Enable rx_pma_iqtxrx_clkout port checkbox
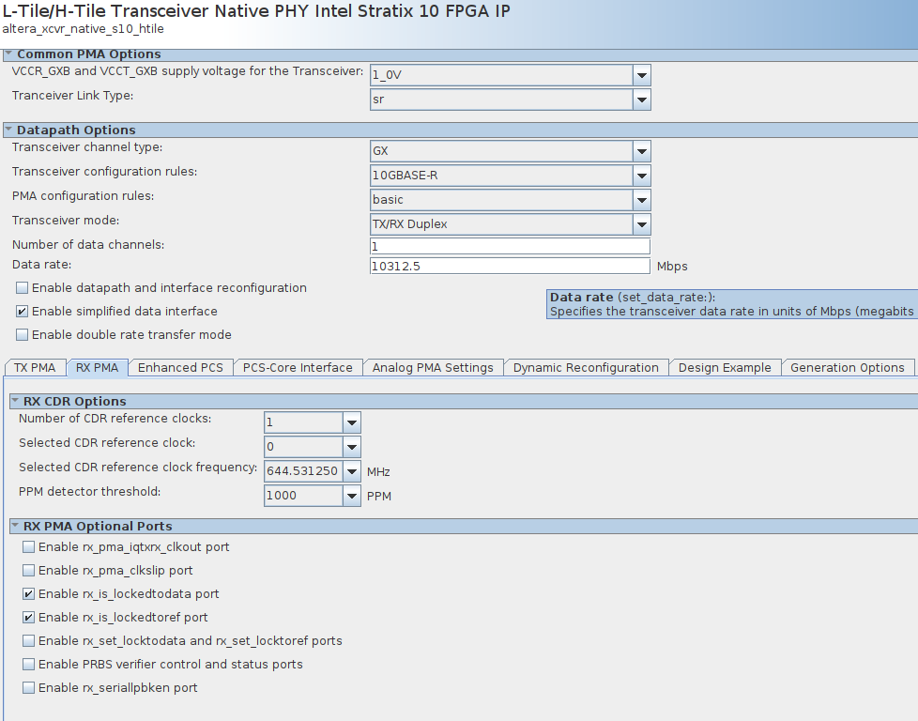Screen dimensions: 918x721 (x=29, y=546)
